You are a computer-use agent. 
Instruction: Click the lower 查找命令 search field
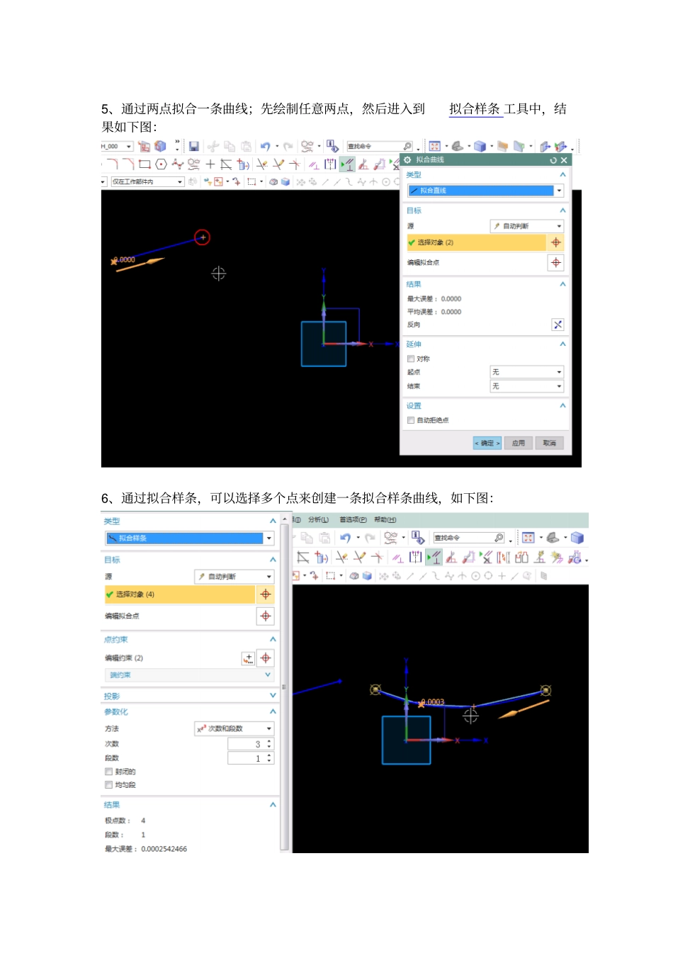click(469, 538)
